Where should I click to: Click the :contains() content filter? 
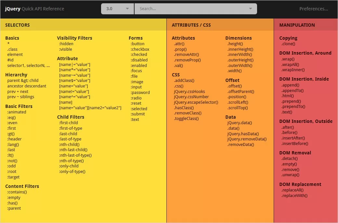(x=17, y=192)
